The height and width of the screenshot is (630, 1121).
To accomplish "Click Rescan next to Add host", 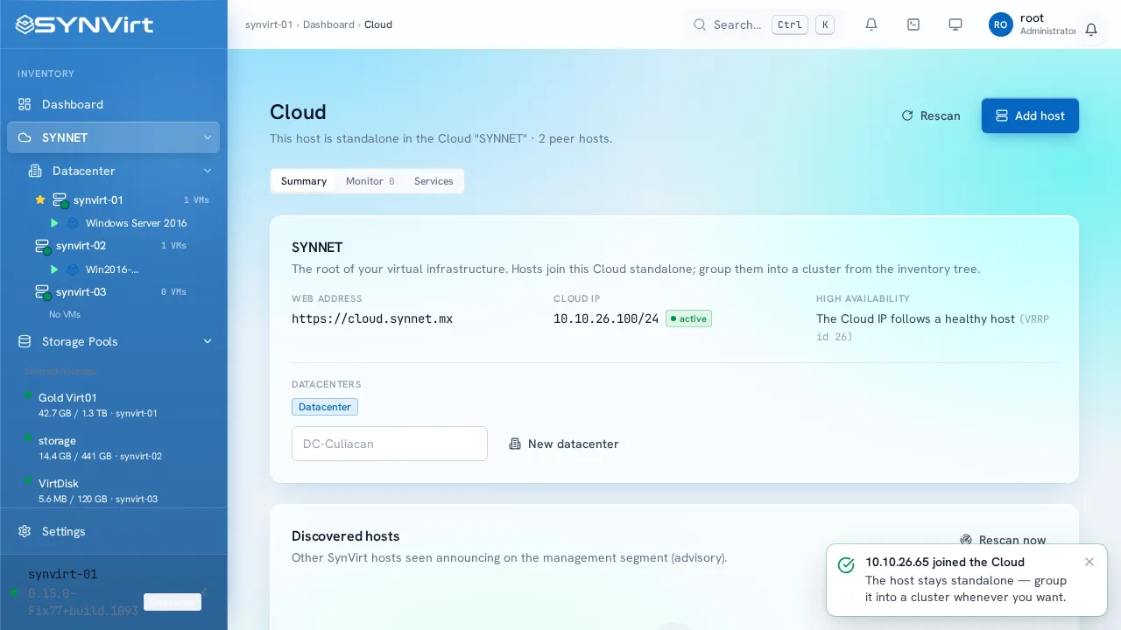I will tap(931, 115).
